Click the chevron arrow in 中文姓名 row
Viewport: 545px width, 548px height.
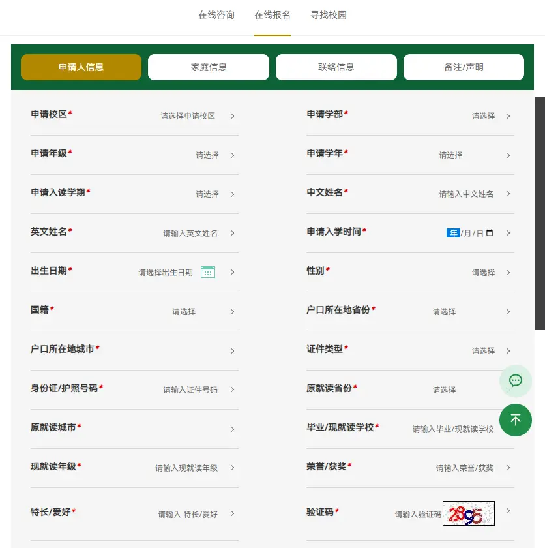508,194
